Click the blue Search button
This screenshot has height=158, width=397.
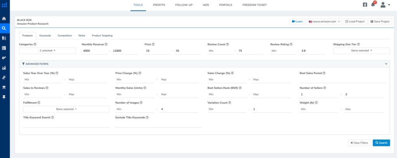[381, 143]
